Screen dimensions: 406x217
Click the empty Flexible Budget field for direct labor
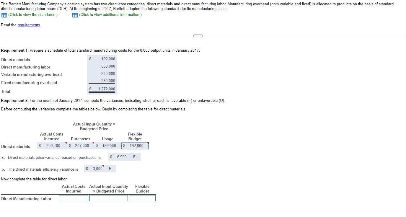(142, 198)
